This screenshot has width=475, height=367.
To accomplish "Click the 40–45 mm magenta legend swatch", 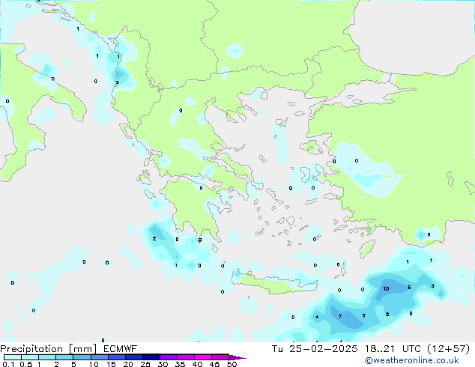I will click(203, 357).
